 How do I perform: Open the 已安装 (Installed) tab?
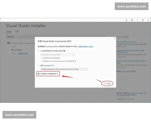point(9,32)
